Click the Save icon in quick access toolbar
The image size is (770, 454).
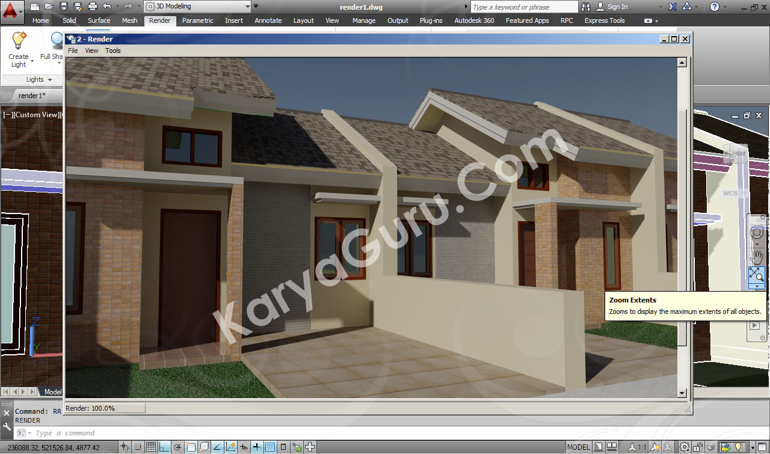tap(64, 7)
